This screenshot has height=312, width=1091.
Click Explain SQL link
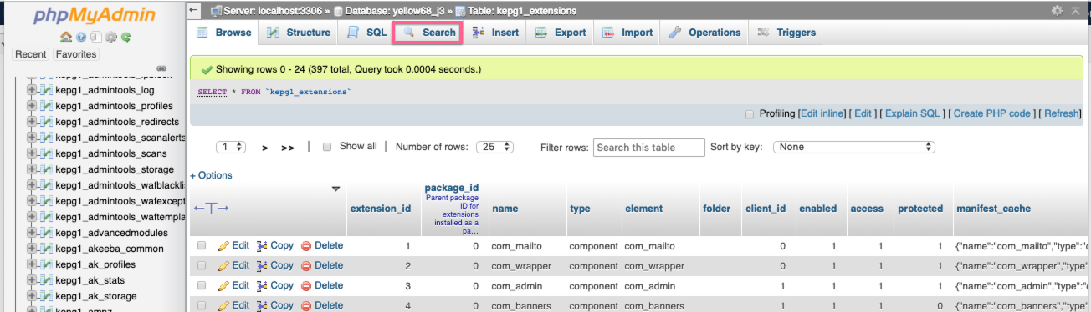click(x=913, y=113)
